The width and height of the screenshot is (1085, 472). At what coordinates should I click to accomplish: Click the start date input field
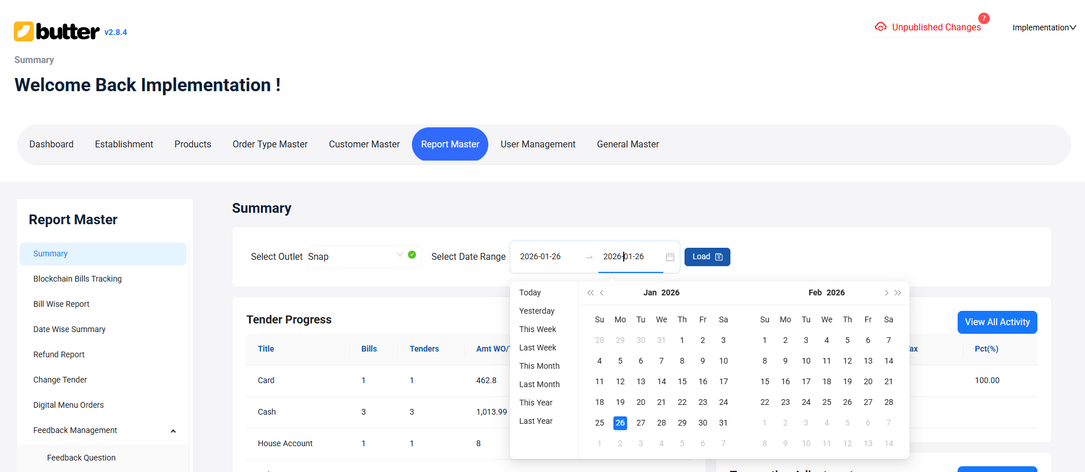[x=548, y=257]
